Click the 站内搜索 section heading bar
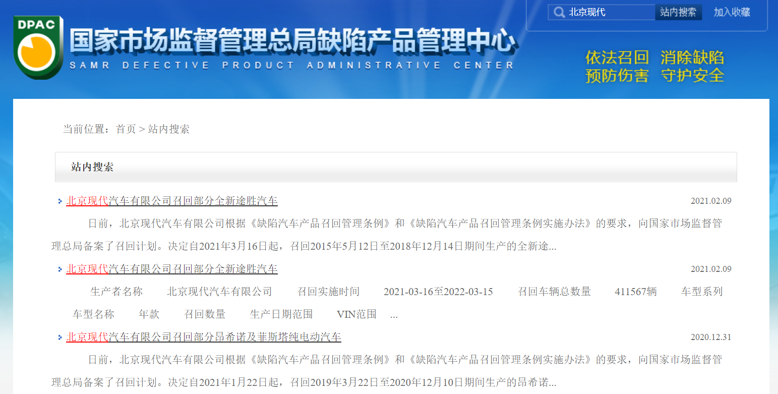The image size is (778, 394). click(x=395, y=167)
